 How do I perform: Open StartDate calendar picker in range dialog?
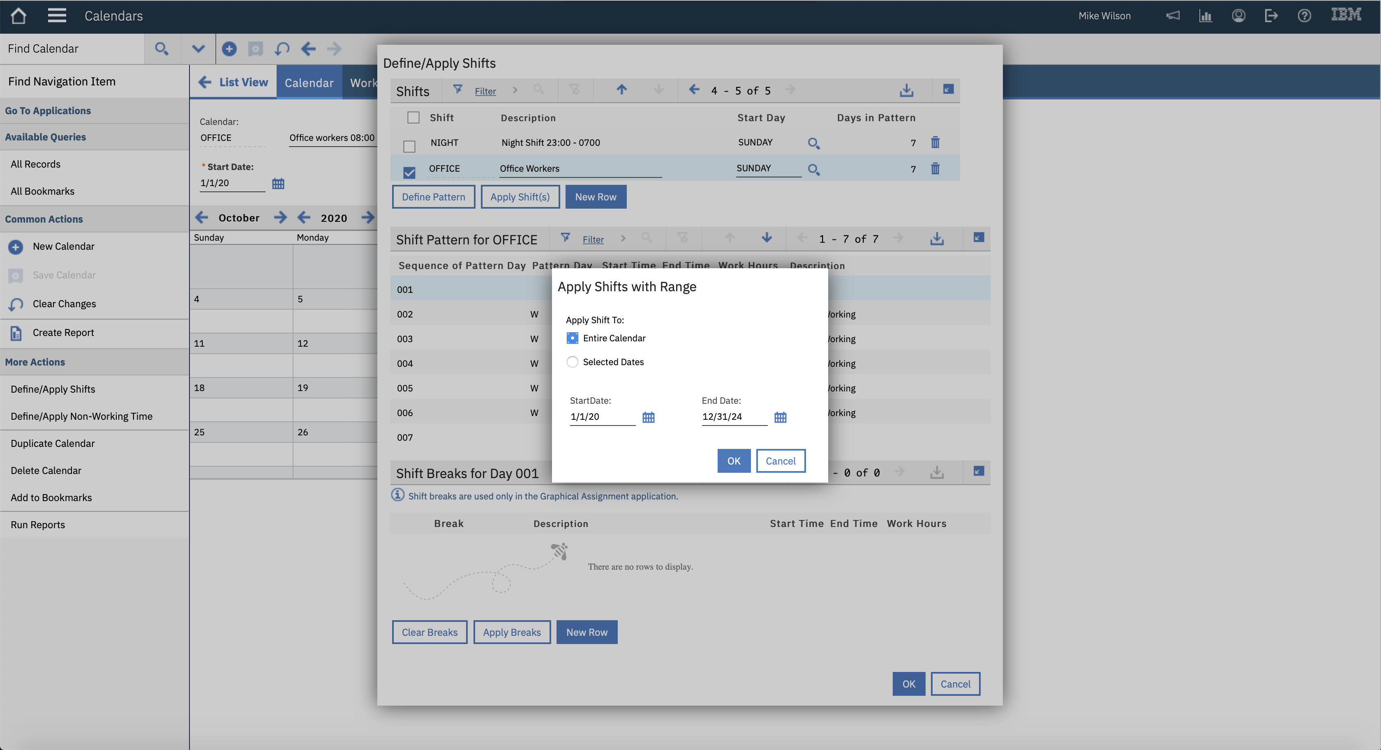pos(648,417)
